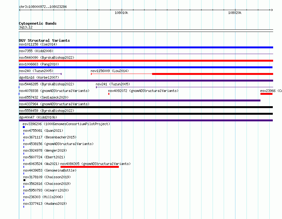Open the nsv7355 (Kidd2008) variant label
Screen dimensions: 282x219
[x=36, y=51]
